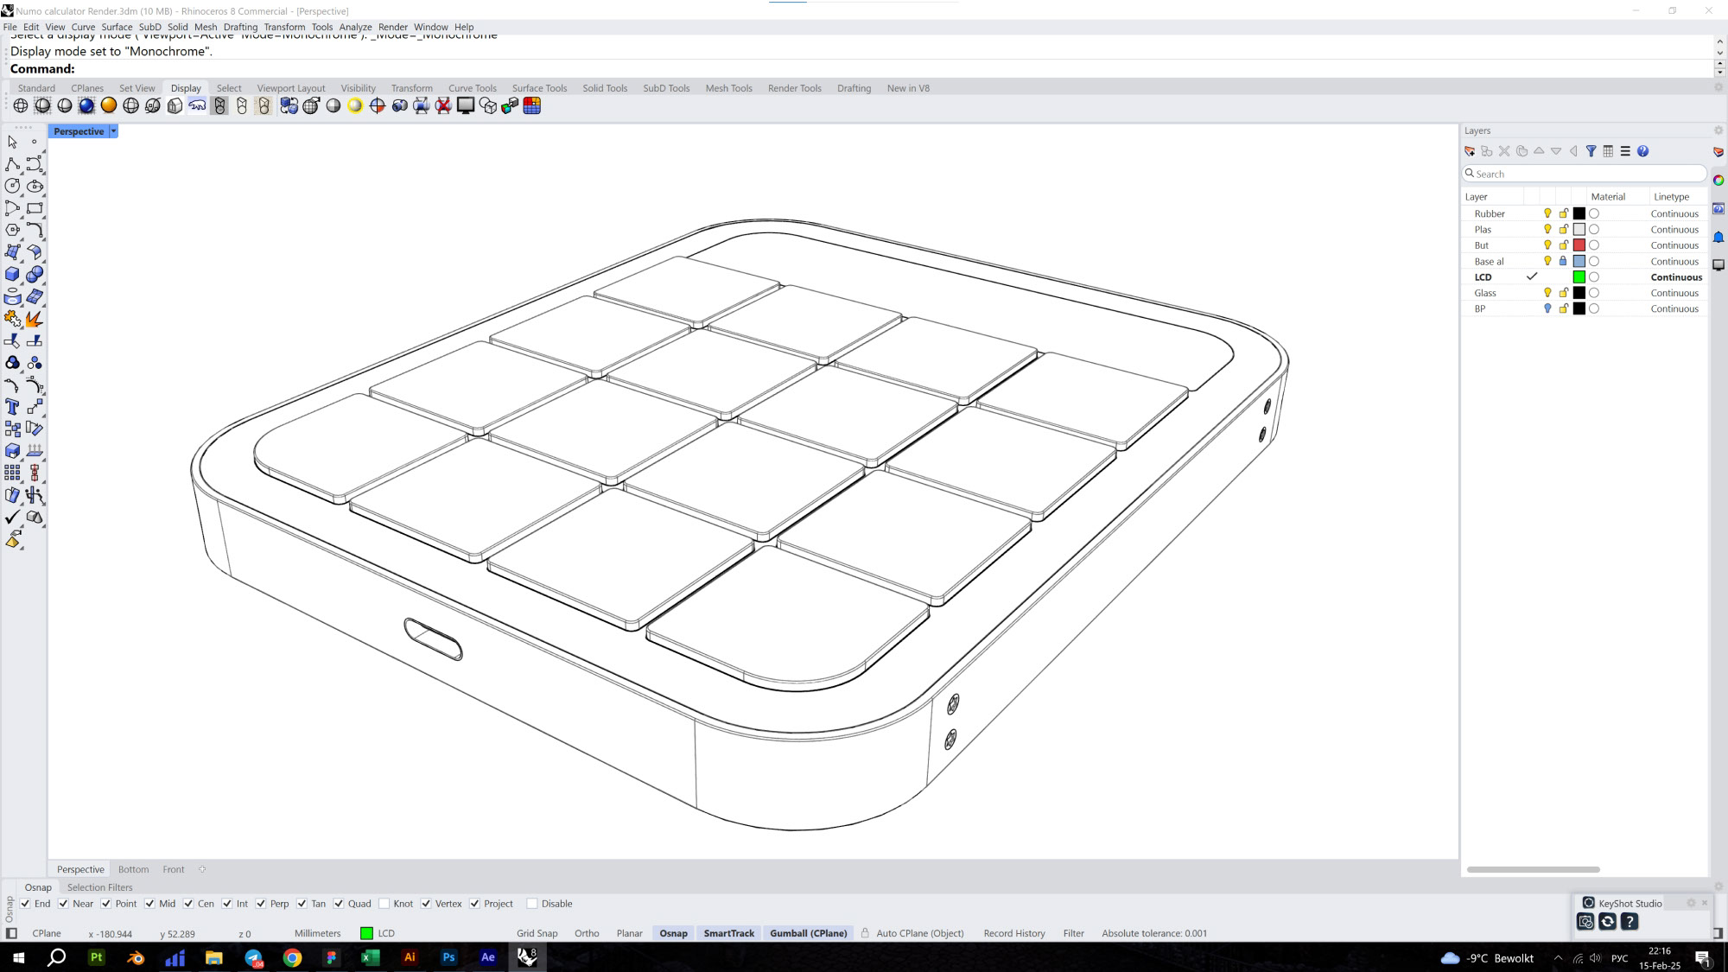The image size is (1728, 972).
Task: Select the Shaded viewport display mode icon
Action: coord(43,105)
